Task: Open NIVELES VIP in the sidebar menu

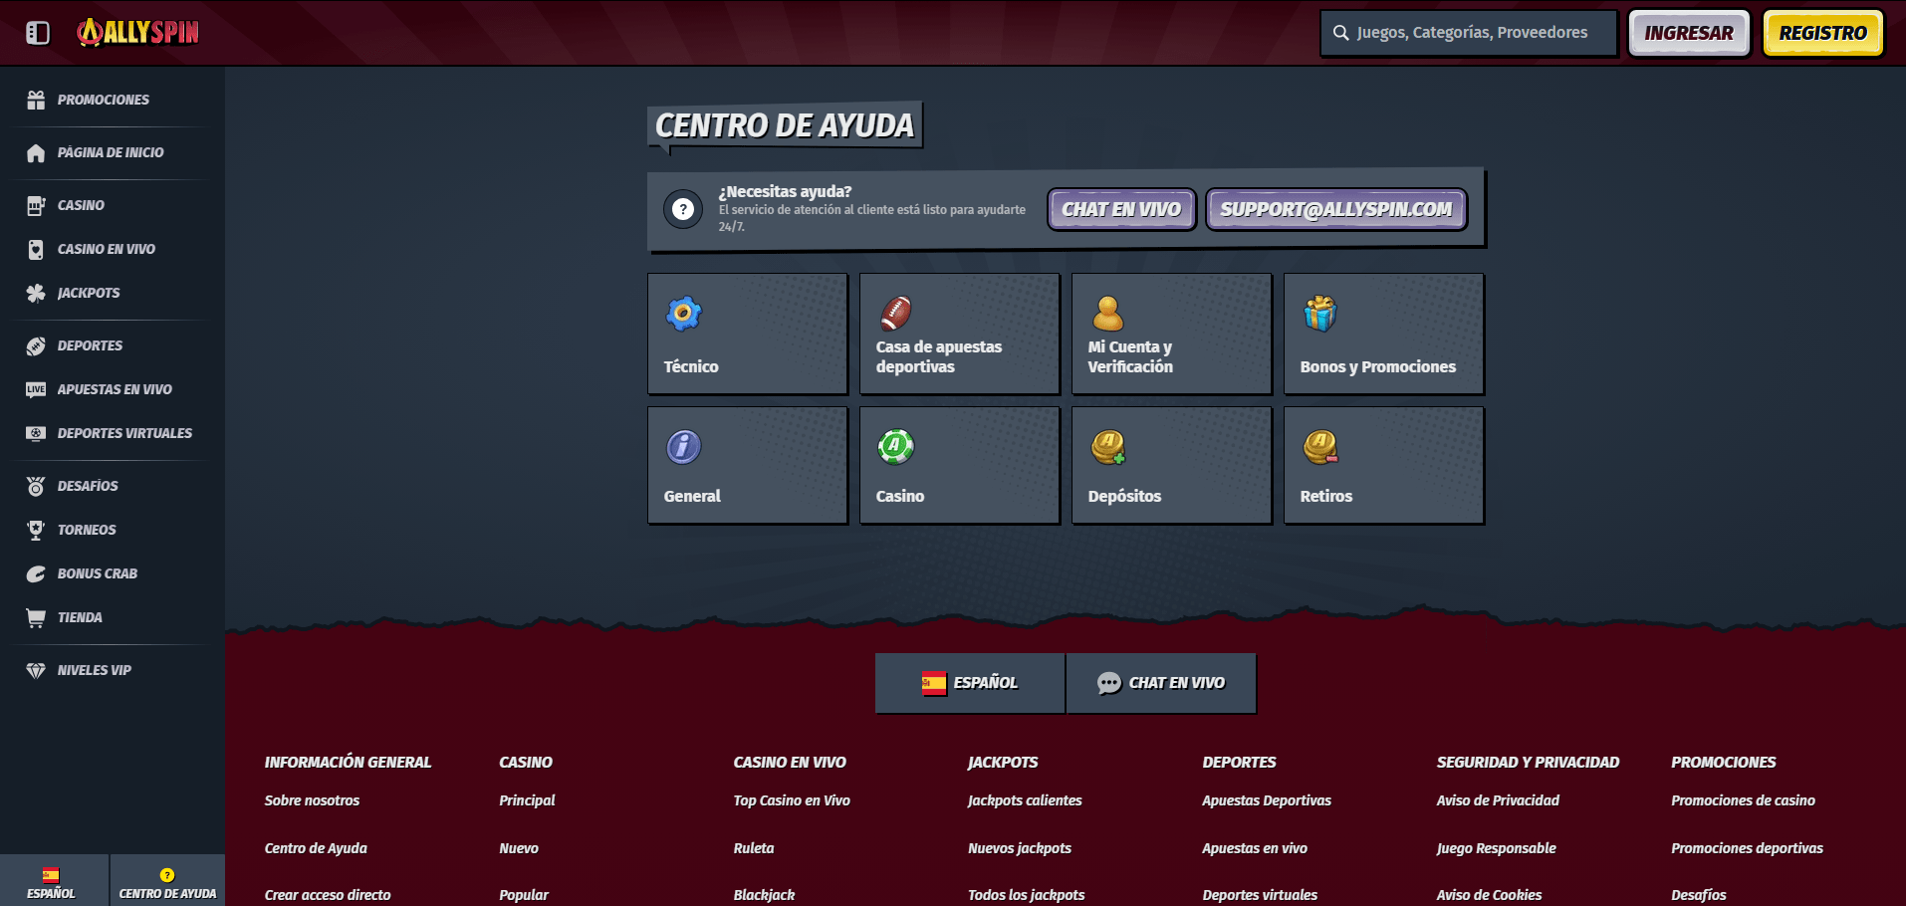Action: (x=95, y=670)
